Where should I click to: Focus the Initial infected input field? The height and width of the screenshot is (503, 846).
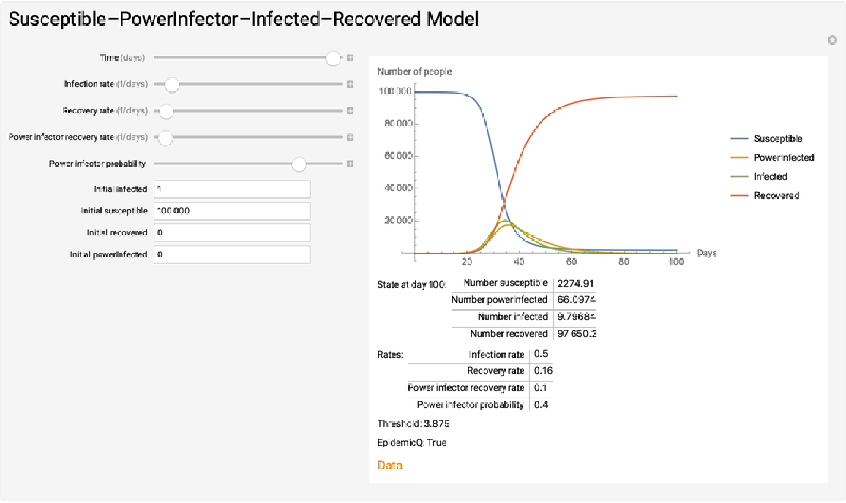point(232,189)
